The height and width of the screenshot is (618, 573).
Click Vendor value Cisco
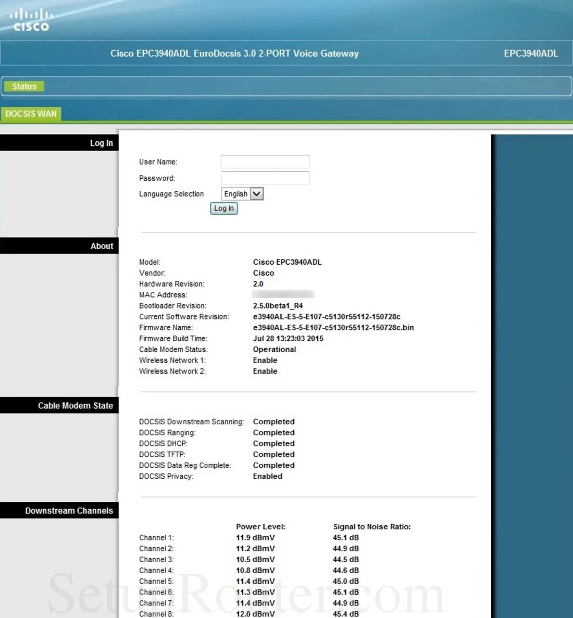click(x=263, y=273)
